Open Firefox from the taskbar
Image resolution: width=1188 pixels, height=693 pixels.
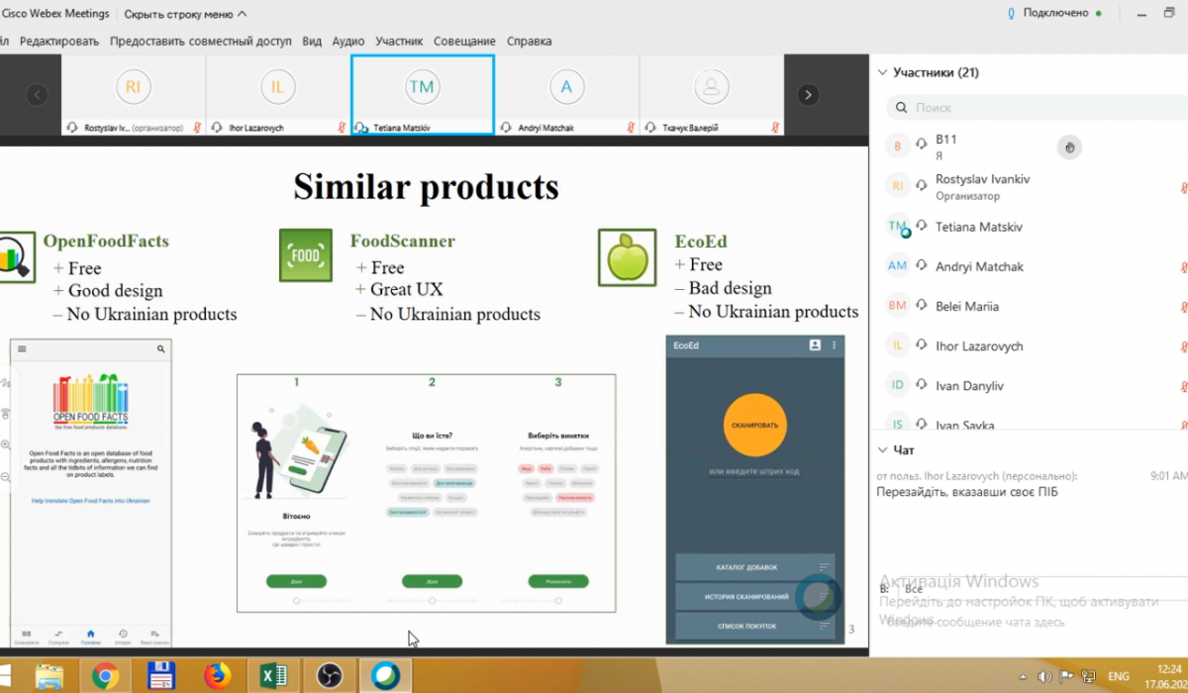[216, 675]
